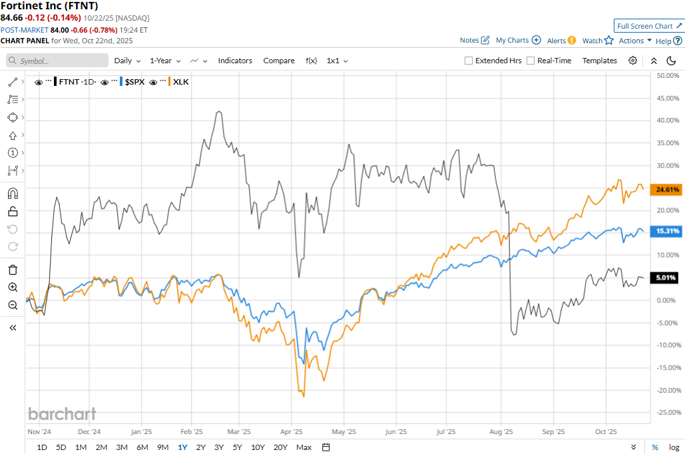
Task: Open the Indicators menu
Action: pyautogui.click(x=235, y=61)
